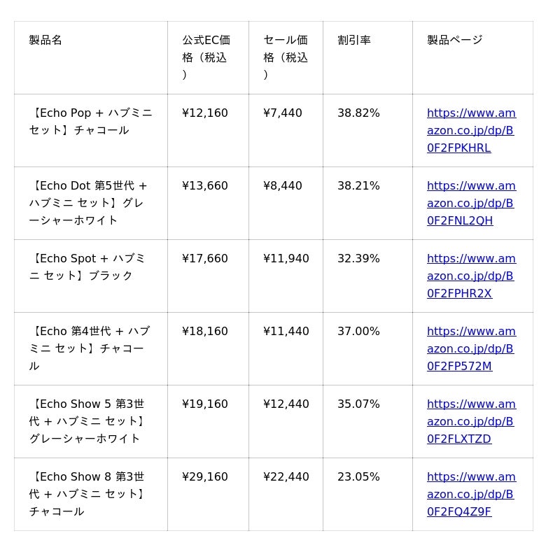Click the 割引率 column header

(x=354, y=40)
